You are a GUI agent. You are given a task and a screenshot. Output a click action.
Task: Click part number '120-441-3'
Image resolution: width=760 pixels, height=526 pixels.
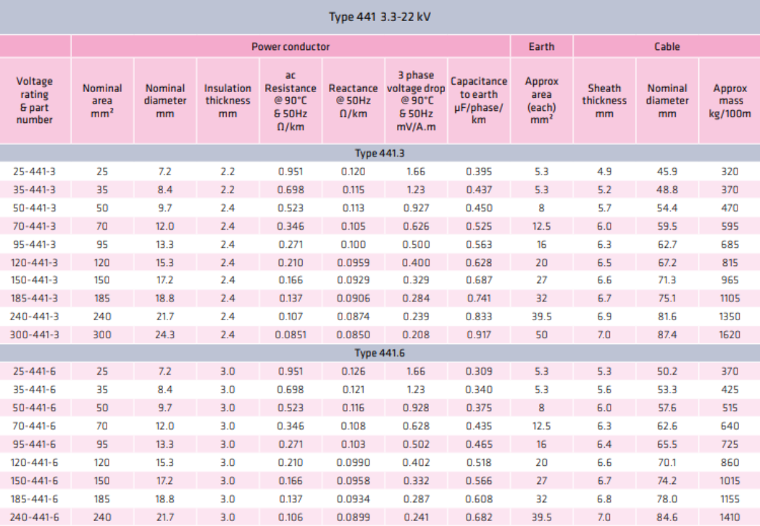coord(34,263)
